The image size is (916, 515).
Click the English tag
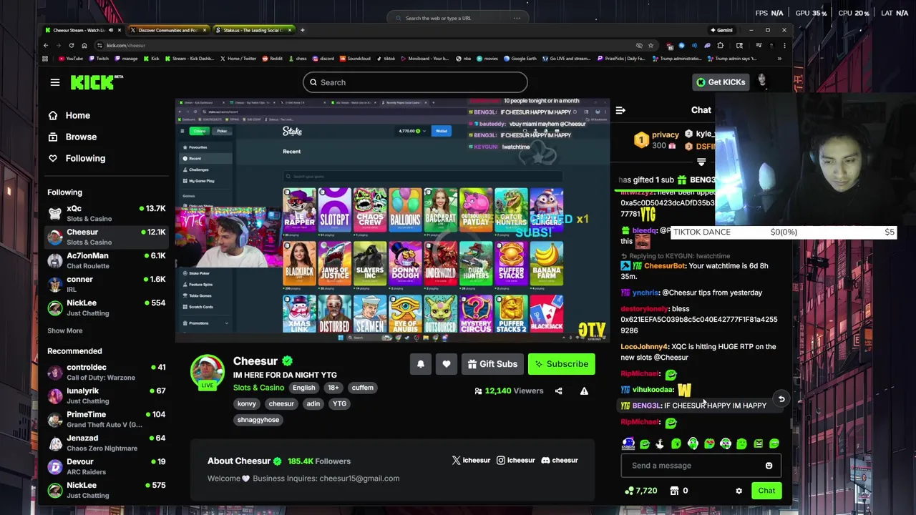point(303,388)
